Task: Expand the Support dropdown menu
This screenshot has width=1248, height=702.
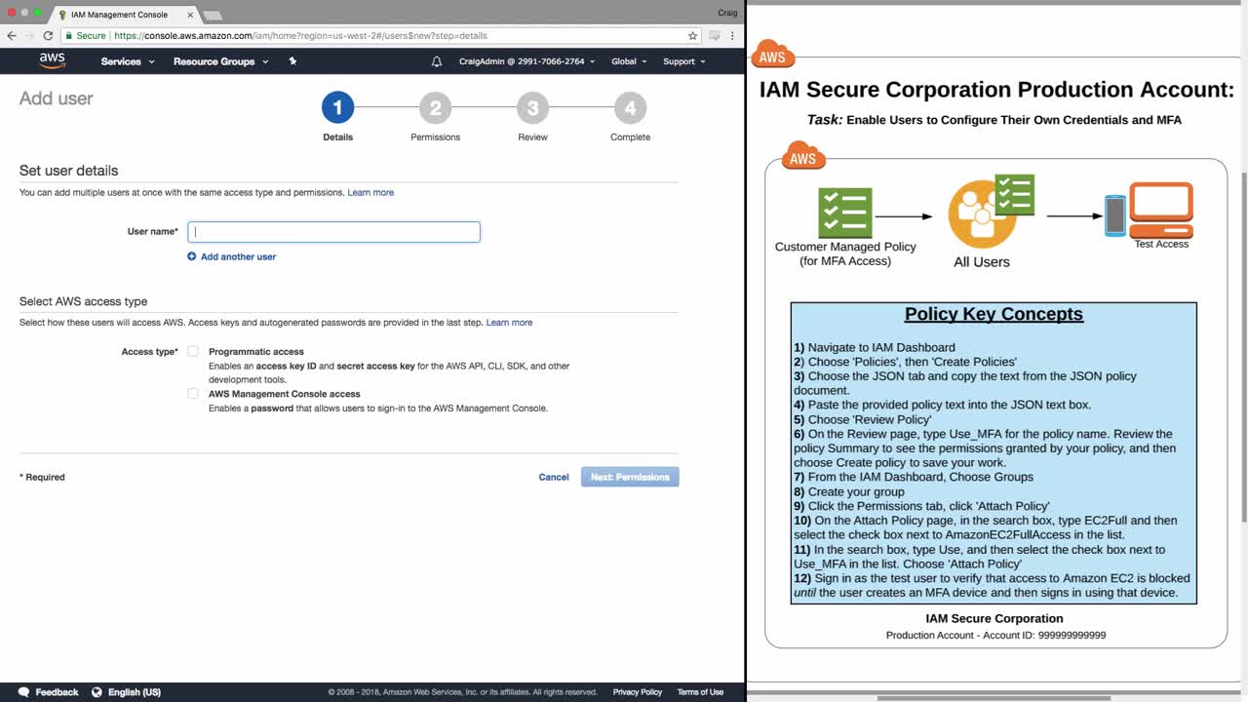Action: click(684, 61)
